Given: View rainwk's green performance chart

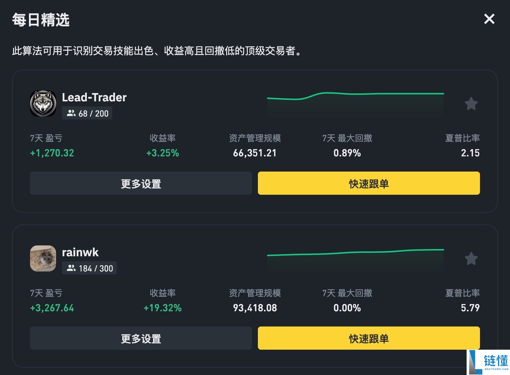Looking at the screenshot, I should click(355, 259).
